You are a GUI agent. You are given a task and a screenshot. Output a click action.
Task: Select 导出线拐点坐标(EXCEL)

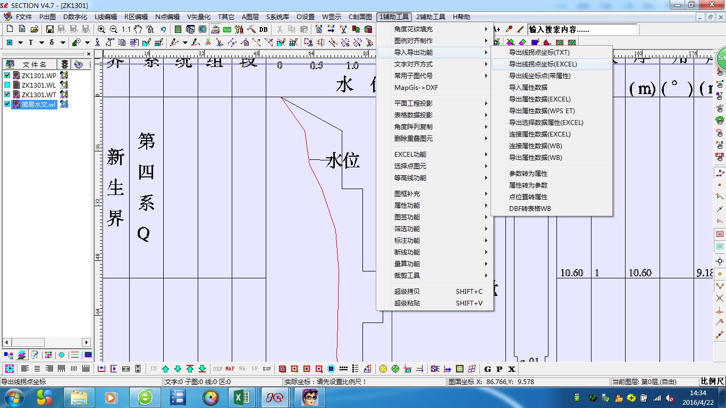click(552, 64)
